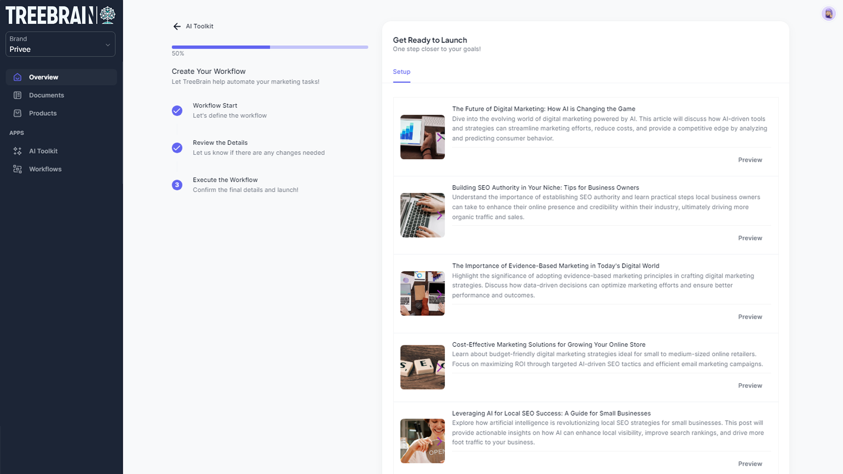Click the title 'The Future of Digital Marketing'
Viewport: 843px width, 474px height.
coord(544,109)
